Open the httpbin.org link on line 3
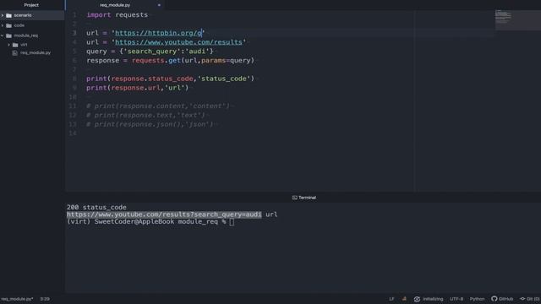The image size is (541, 304). (158, 33)
